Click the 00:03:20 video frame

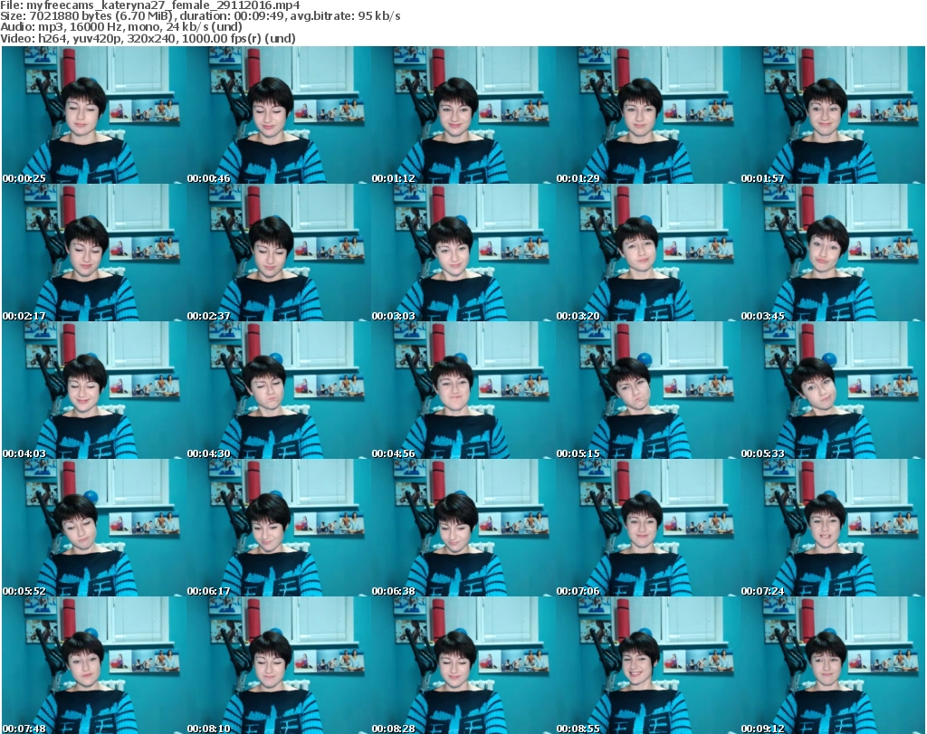click(x=647, y=253)
